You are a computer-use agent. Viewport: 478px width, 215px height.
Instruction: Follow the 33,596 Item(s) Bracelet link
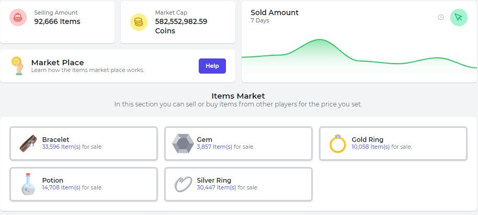click(x=61, y=147)
